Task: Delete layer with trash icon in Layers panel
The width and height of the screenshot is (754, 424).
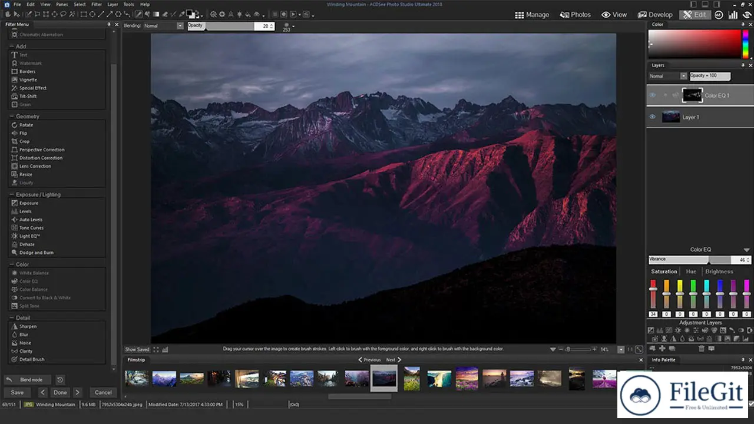Action: click(x=701, y=349)
